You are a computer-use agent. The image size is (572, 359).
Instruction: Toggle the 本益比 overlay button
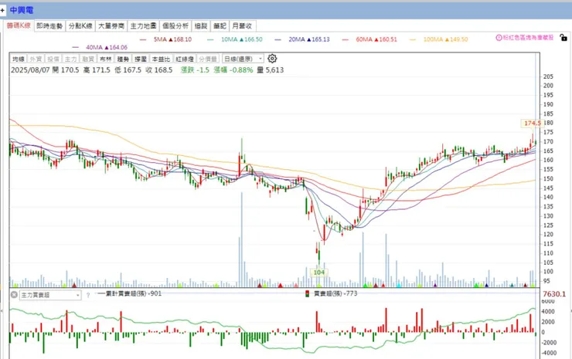click(161, 59)
